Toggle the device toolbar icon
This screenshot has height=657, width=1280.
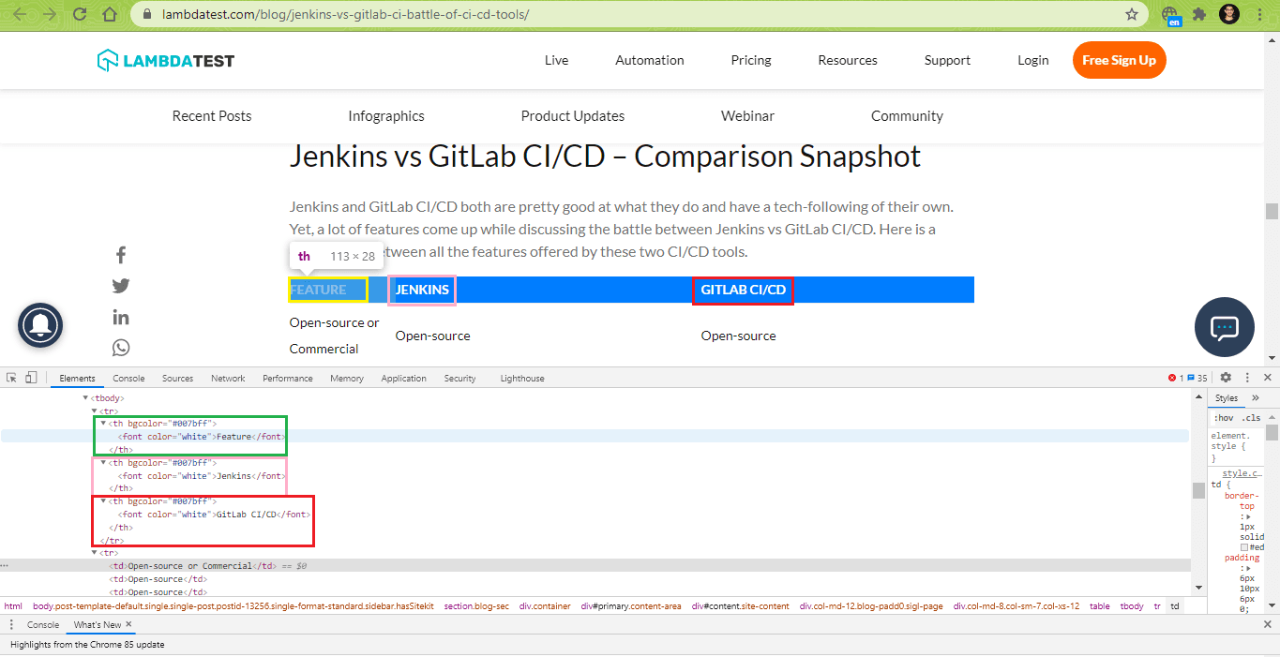click(x=31, y=378)
